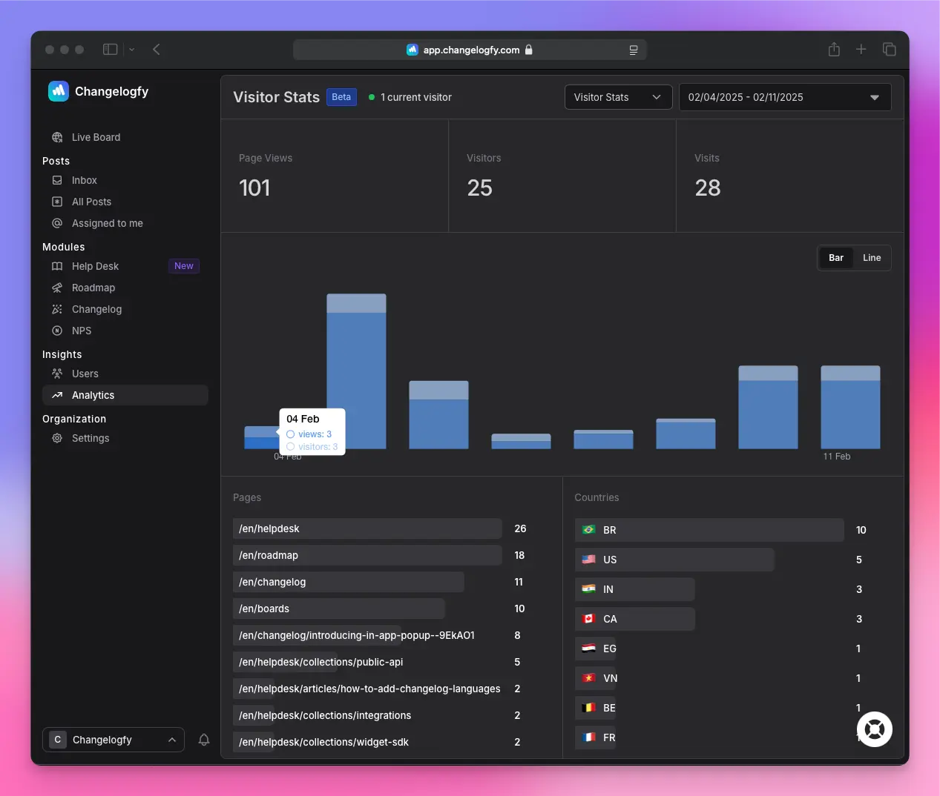Click the All Posts icon
This screenshot has width=940, height=796.
tap(57, 202)
